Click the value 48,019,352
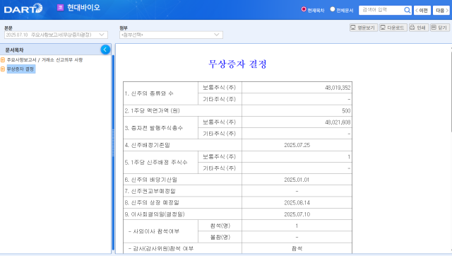The width and height of the screenshot is (452, 256). click(x=338, y=88)
